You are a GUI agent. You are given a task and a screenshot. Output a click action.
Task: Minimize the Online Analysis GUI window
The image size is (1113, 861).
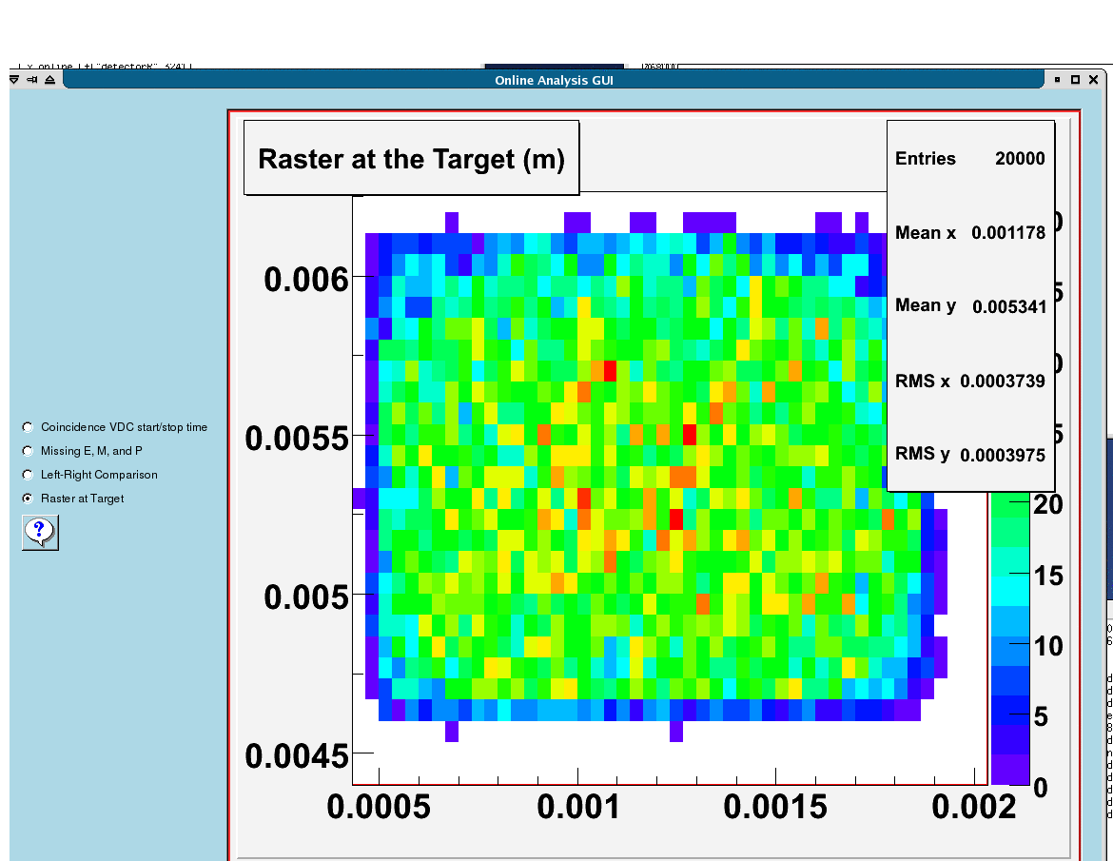1057,80
